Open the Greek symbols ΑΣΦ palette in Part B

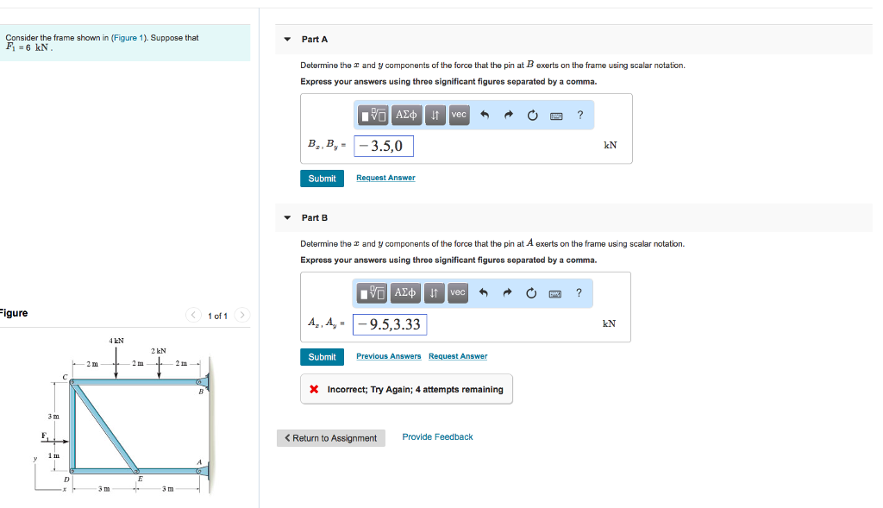click(405, 293)
